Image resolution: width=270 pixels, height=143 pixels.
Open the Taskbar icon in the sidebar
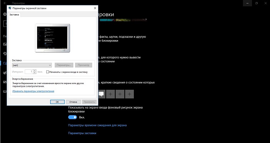(5, 92)
